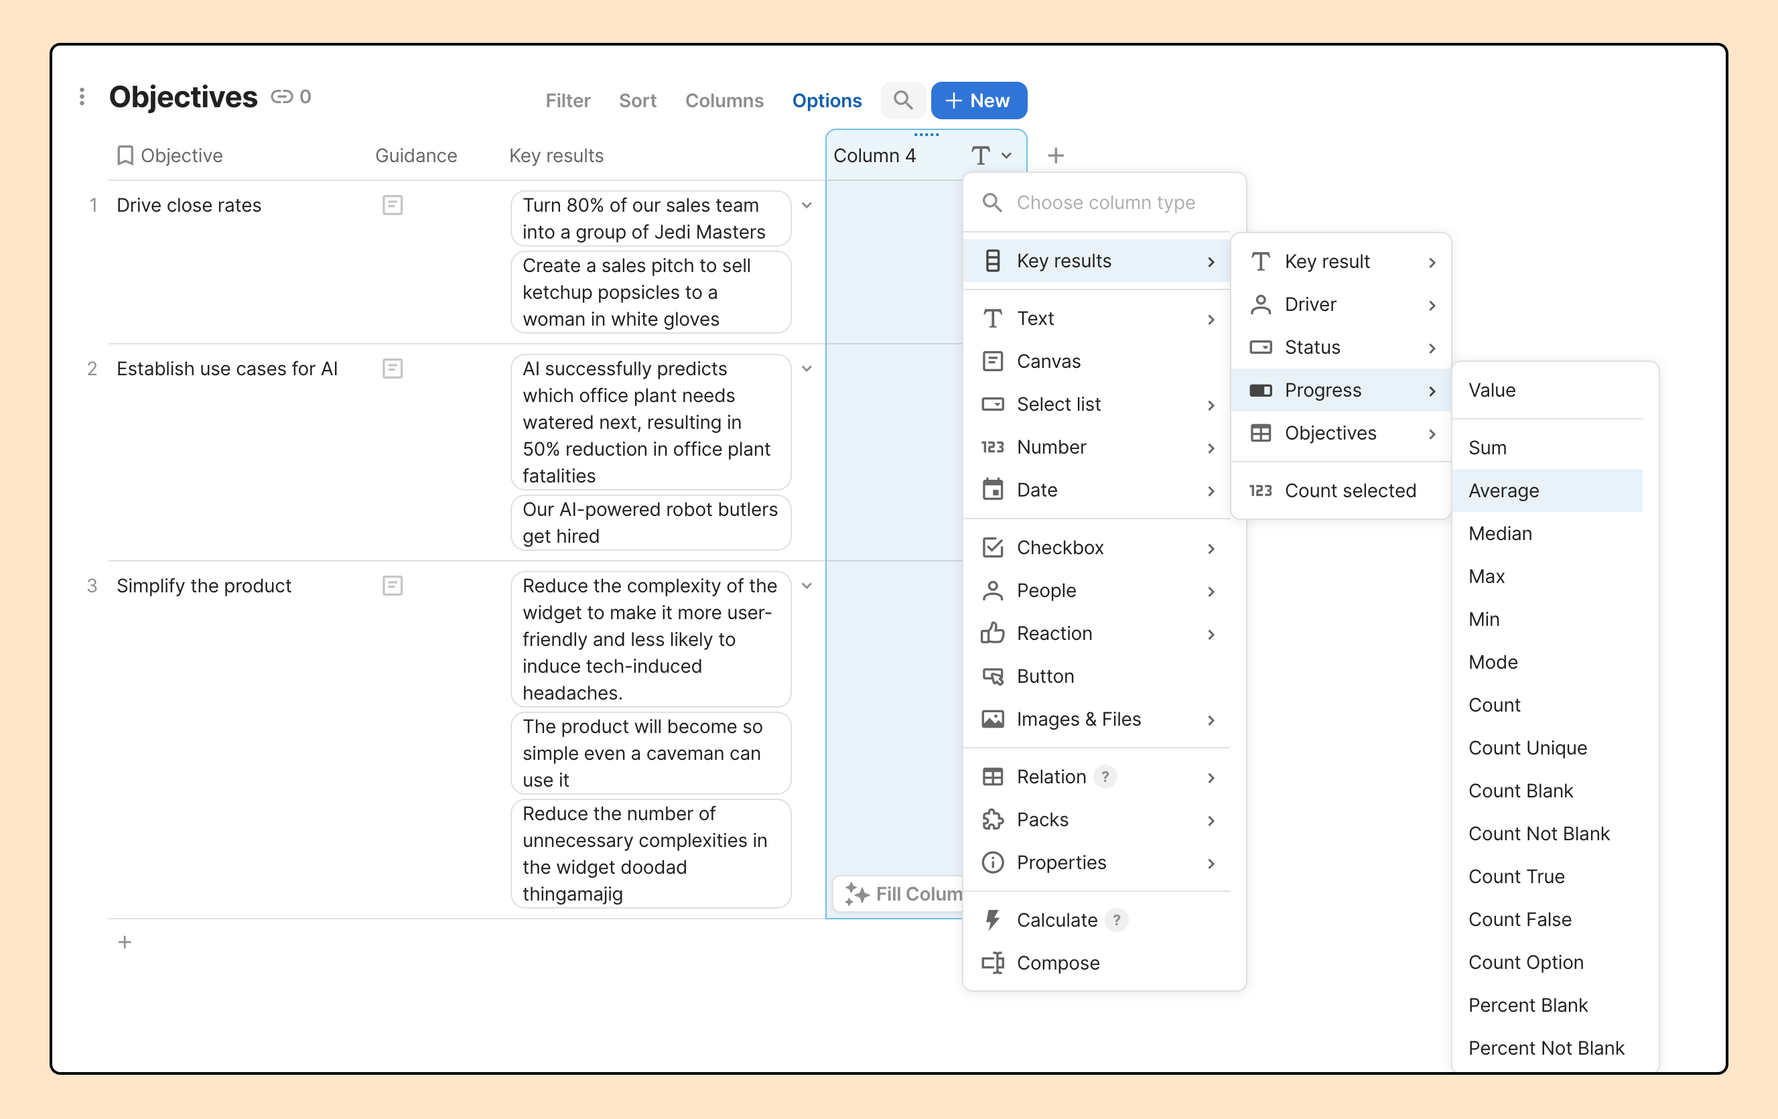1778x1119 pixels.
Task: Click 'Create a sales pitch' key result chip
Action: pos(651,293)
